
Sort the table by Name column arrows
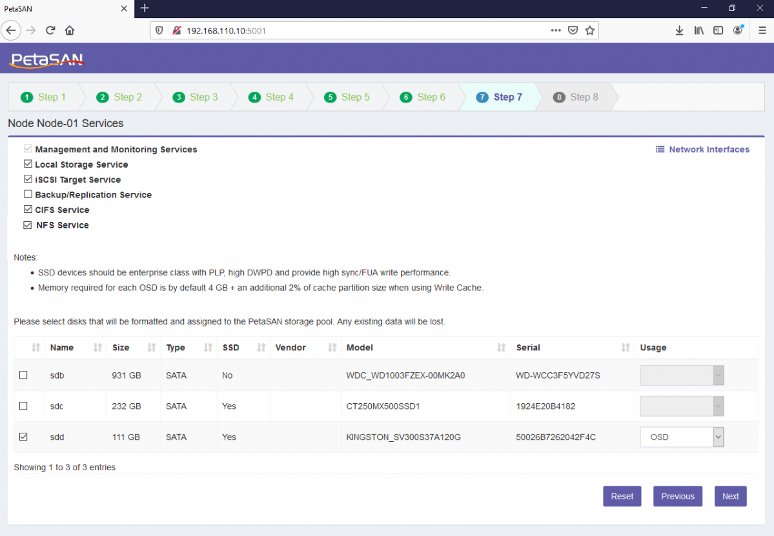pyautogui.click(x=97, y=348)
